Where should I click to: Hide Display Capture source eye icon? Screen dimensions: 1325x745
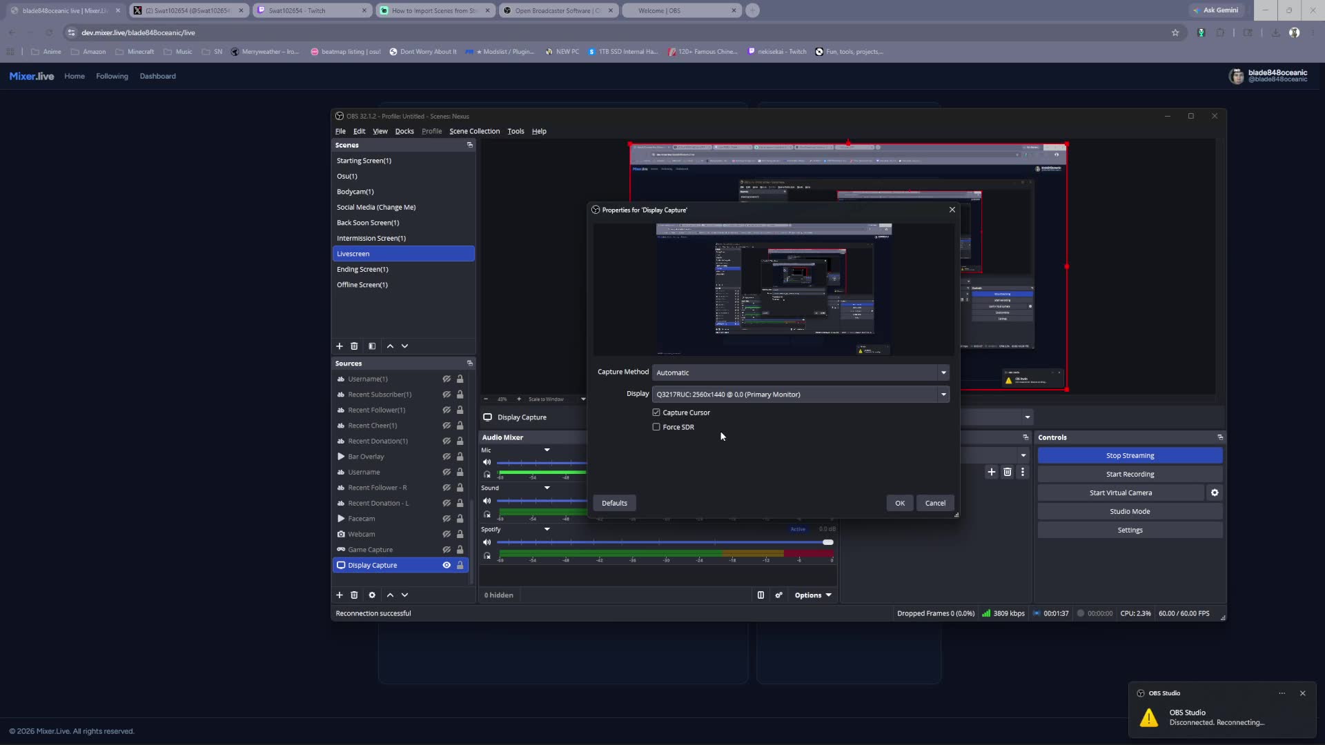pyautogui.click(x=446, y=566)
